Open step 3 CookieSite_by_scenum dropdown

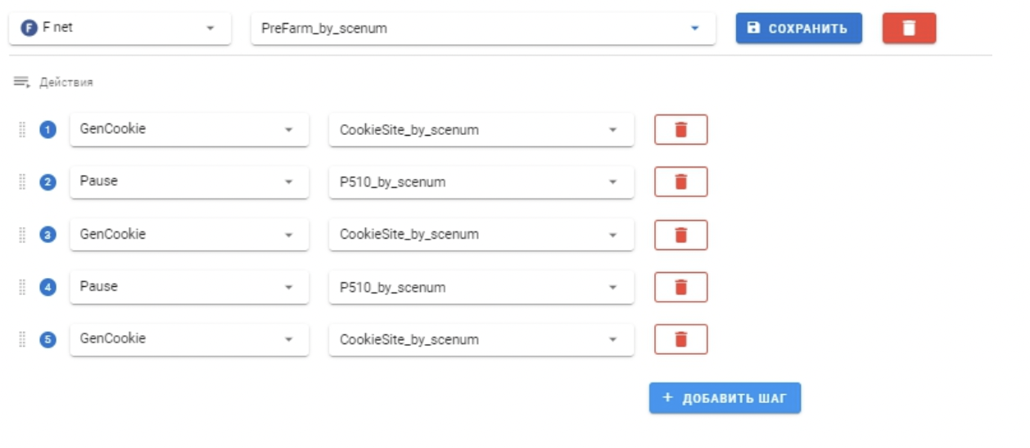click(x=481, y=235)
